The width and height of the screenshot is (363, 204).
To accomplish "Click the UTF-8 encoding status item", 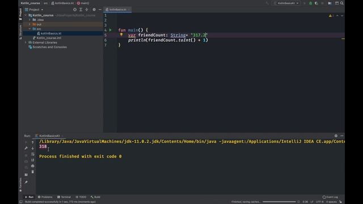I will coord(320,202).
